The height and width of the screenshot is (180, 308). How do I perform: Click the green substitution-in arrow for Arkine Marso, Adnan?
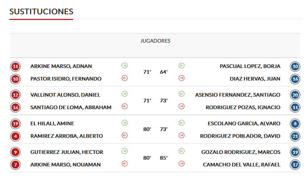coord(125,65)
